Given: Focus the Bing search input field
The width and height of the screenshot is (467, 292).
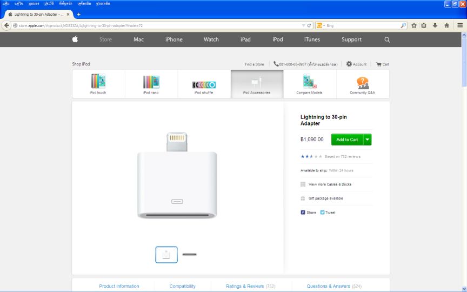Looking at the screenshot, I should pos(363,25).
